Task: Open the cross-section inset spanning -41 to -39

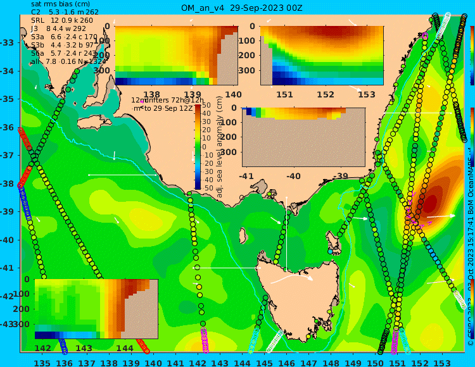Action: pyautogui.click(x=303, y=137)
